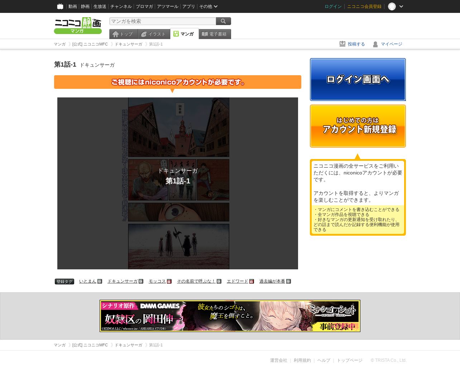Click [公式] ニコニコMFC in top breadcrumb
The image size is (460, 370).
click(x=90, y=44)
